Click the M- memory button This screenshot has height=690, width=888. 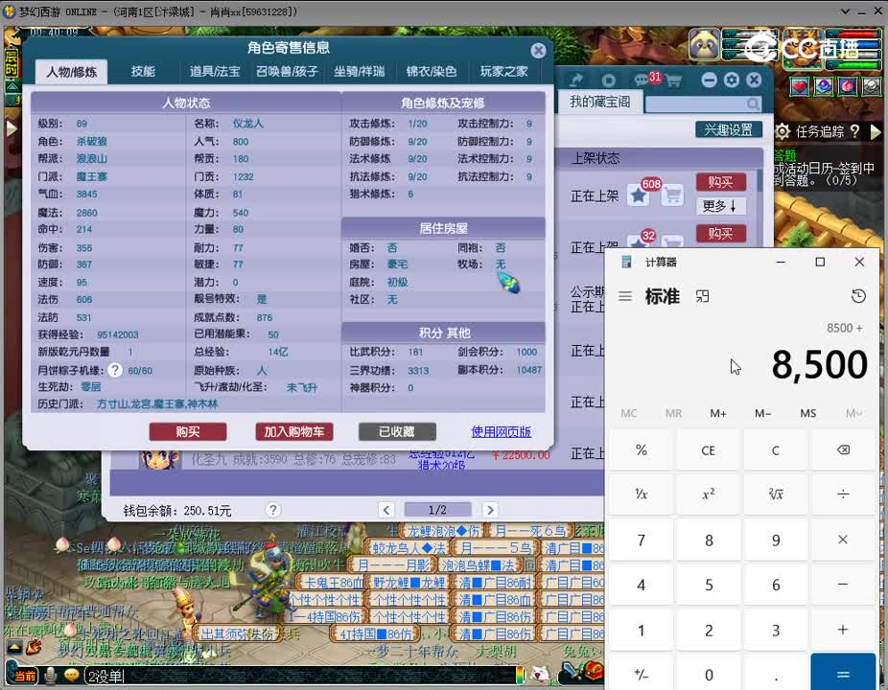762,413
